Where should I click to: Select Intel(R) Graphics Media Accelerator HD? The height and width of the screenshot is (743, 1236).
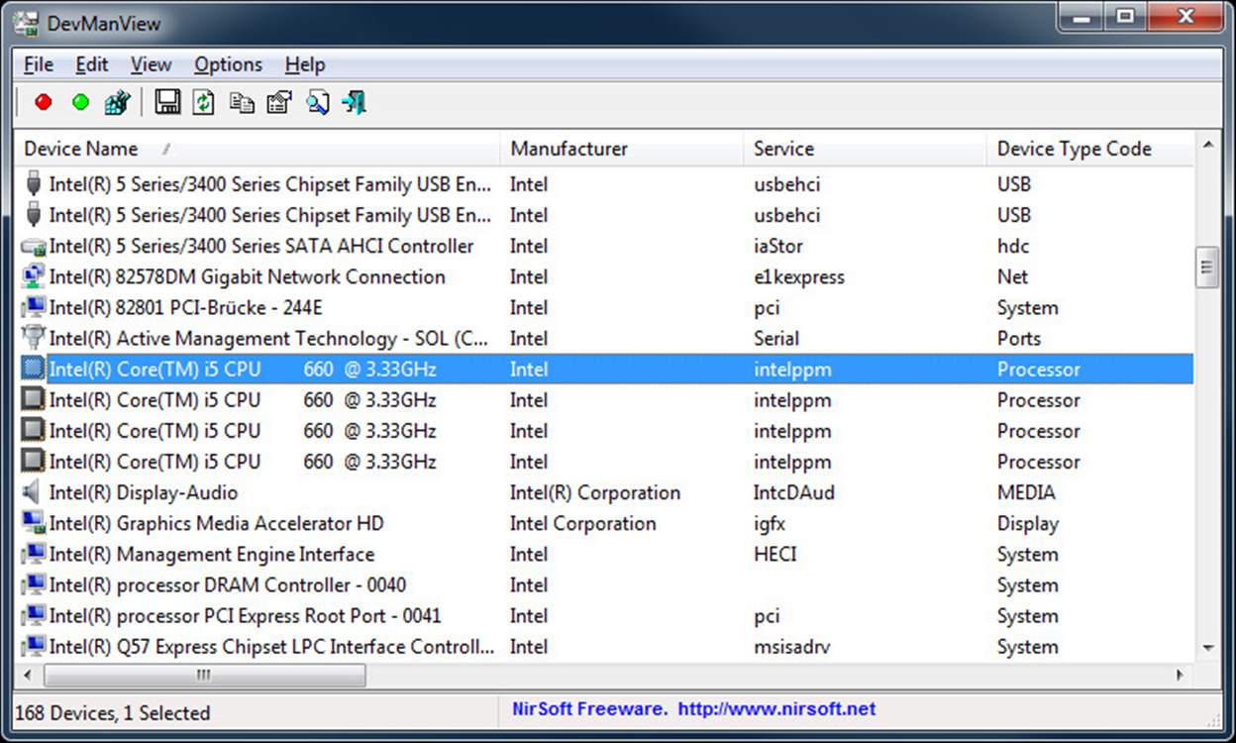pyautogui.click(x=604, y=523)
